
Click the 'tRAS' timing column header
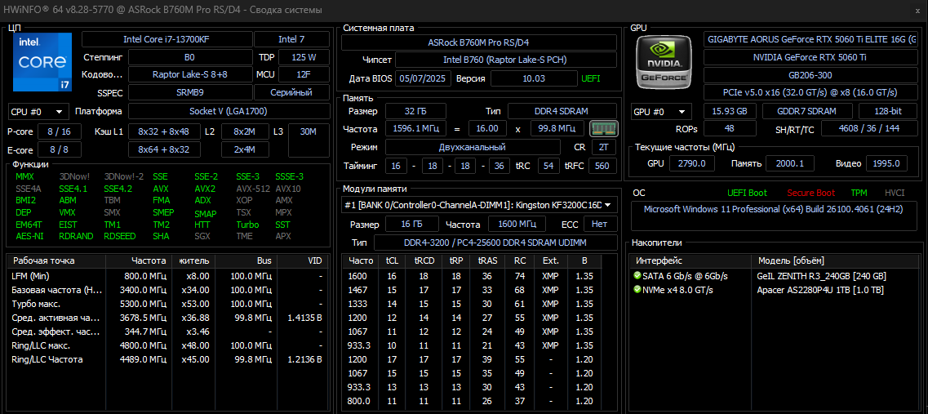point(486,260)
